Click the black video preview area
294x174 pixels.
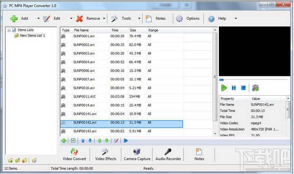(255, 51)
